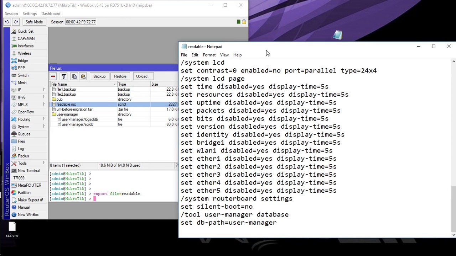Open Queues from the sidebar
456x256 pixels.
[x=24, y=134]
